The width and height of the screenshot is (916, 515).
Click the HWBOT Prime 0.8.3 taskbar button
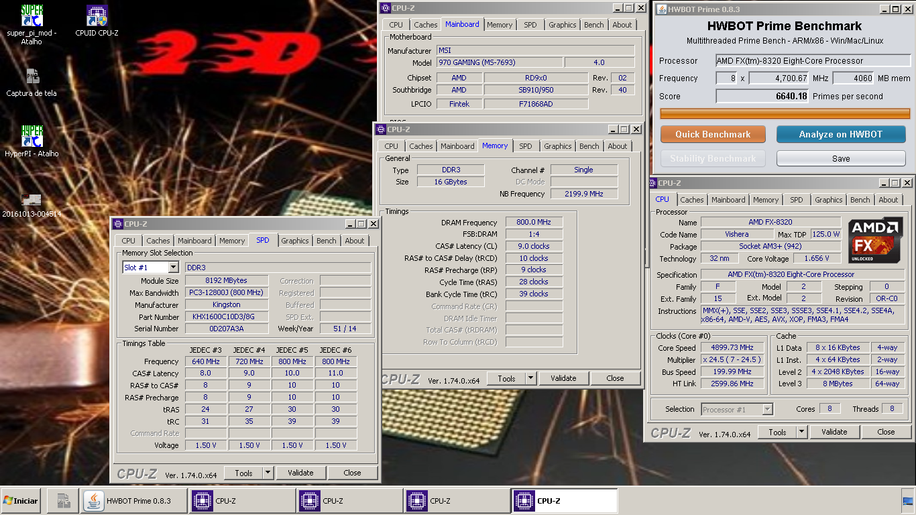pos(134,501)
